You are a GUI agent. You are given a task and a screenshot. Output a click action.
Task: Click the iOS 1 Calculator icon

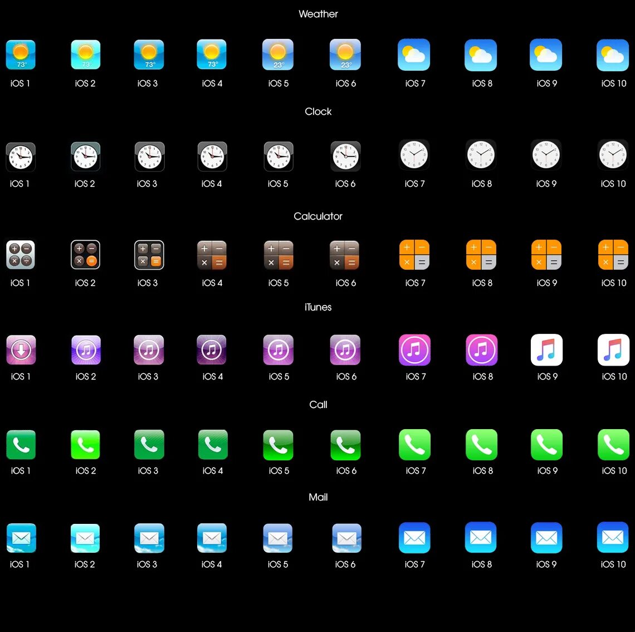pos(21,255)
